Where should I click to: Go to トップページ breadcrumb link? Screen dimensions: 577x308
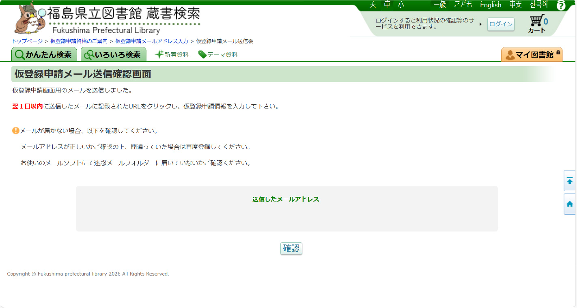point(27,41)
